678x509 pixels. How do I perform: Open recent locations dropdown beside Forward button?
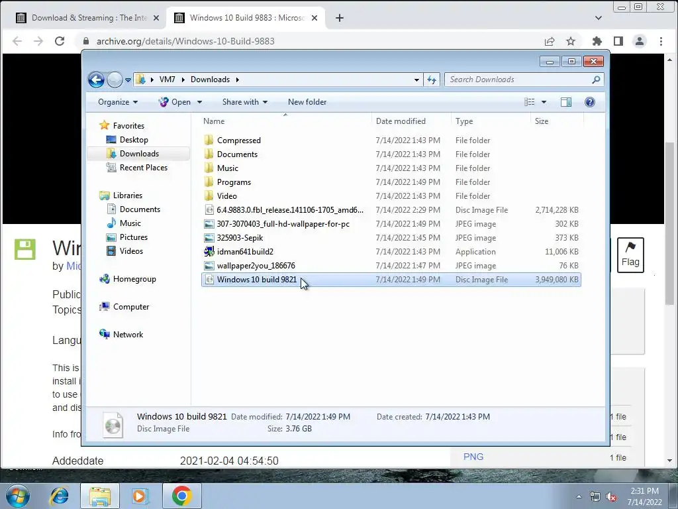click(x=128, y=80)
